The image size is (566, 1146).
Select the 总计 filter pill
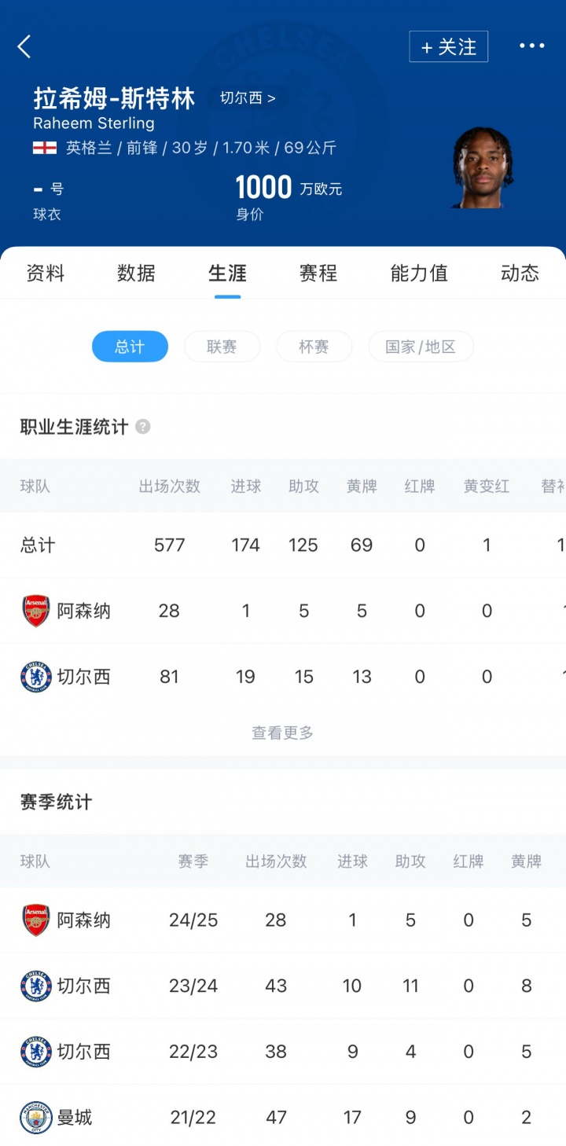130,347
